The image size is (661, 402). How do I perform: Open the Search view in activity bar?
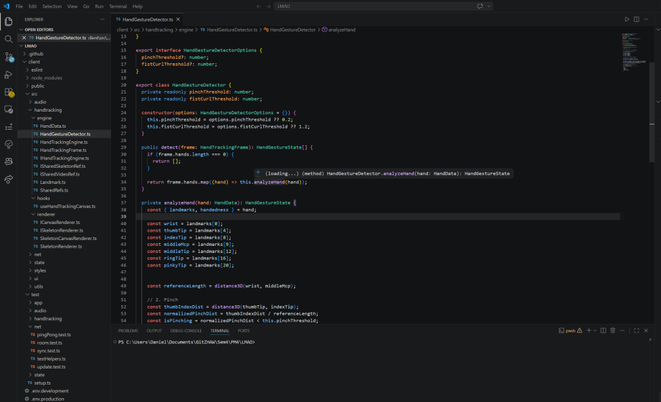(x=8, y=39)
